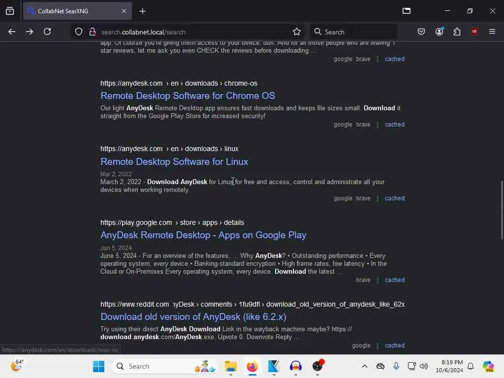Open the Firefox View icon at top left
Screen dimensions: 504x378
pyautogui.click(x=10, y=11)
